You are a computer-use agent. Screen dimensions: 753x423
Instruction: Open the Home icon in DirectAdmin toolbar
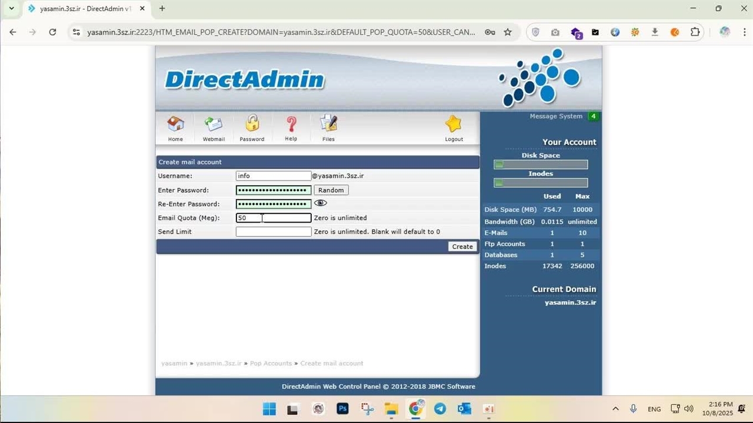(x=175, y=125)
